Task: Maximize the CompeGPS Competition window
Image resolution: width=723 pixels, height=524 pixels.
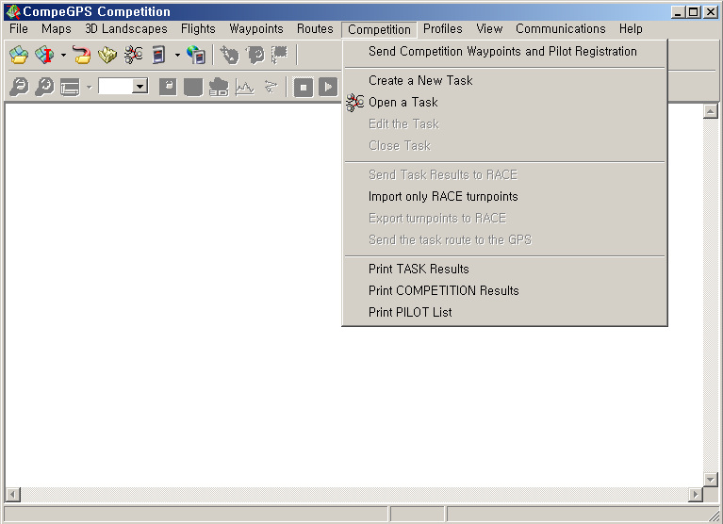Action: [693, 12]
